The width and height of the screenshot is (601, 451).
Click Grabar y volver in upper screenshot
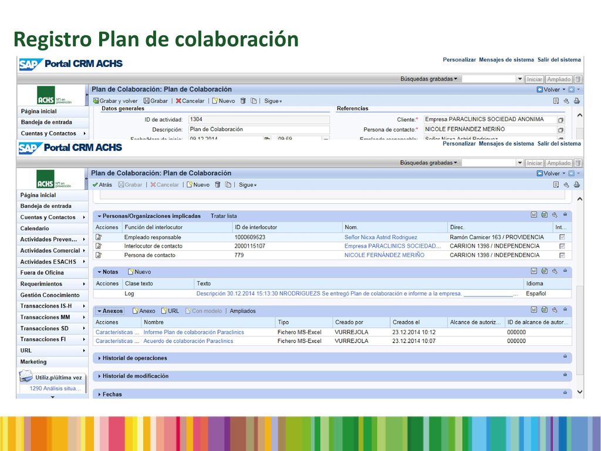(116, 101)
